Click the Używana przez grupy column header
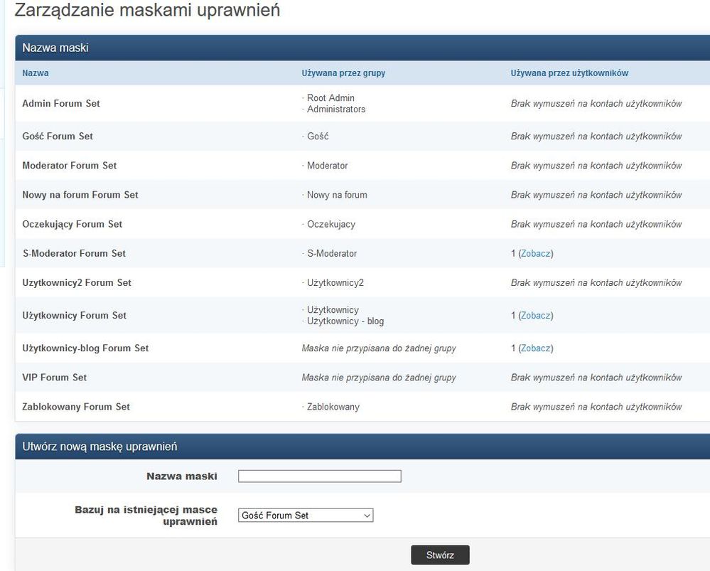The width and height of the screenshot is (710, 571). 343,73
